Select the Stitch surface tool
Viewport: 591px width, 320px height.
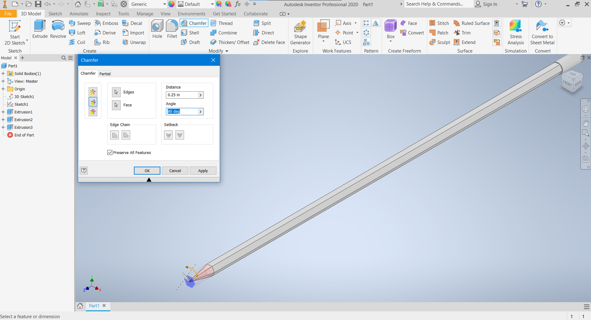(x=439, y=23)
